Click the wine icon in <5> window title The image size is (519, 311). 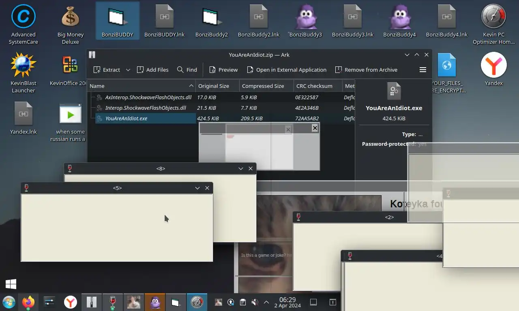coord(27,188)
